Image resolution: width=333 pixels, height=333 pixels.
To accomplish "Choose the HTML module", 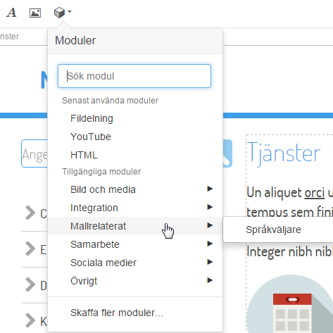I will [84, 155].
